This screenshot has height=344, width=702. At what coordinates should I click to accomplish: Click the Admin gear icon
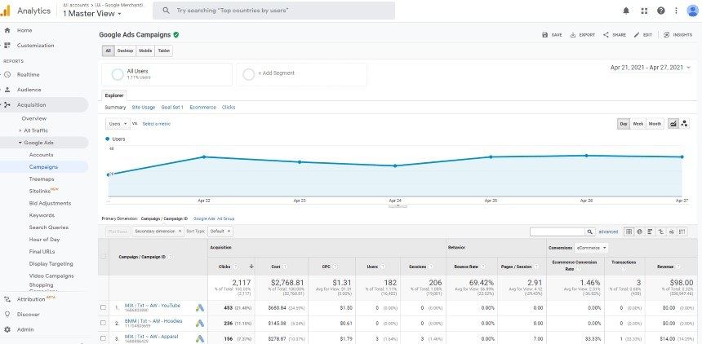pyautogui.click(x=7, y=329)
